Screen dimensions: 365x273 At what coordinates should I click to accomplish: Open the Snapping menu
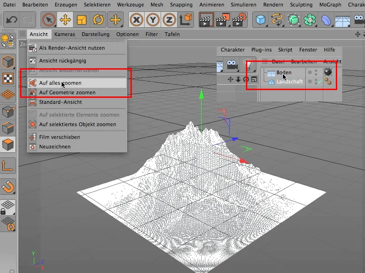pyautogui.click(x=181, y=5)
